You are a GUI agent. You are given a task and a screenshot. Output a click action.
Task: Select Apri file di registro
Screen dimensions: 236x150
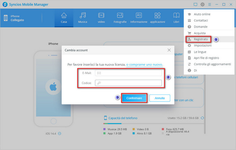[209, 58]
